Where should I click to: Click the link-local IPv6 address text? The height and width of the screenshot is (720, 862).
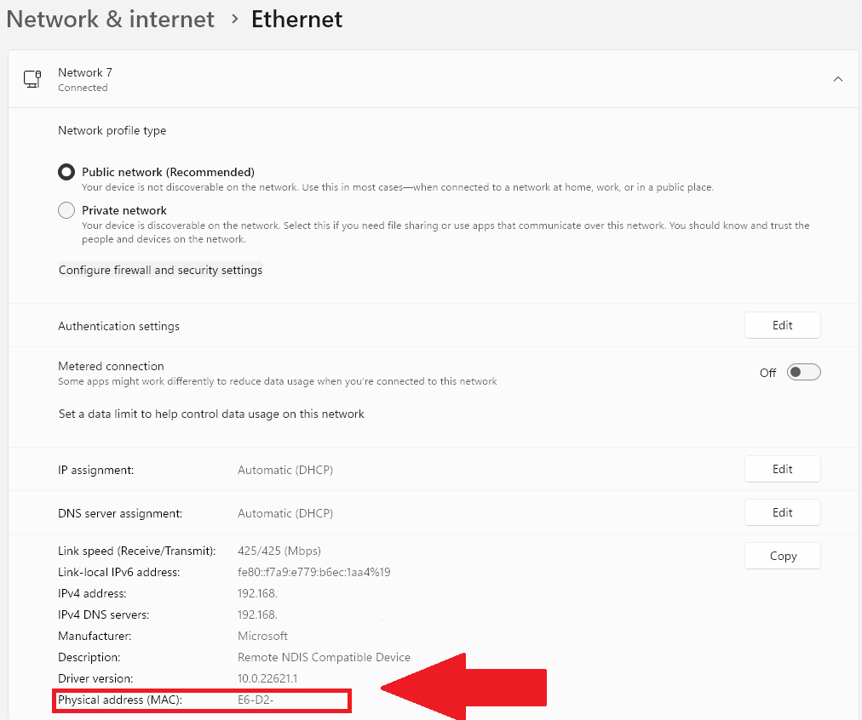point(313,572)
